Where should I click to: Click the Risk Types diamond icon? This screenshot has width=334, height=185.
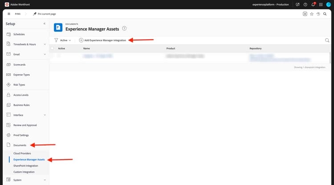8,85
